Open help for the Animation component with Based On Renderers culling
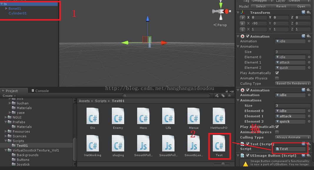Screen dimensions: 314x170 pyautogui.click(x=303, y=36)
